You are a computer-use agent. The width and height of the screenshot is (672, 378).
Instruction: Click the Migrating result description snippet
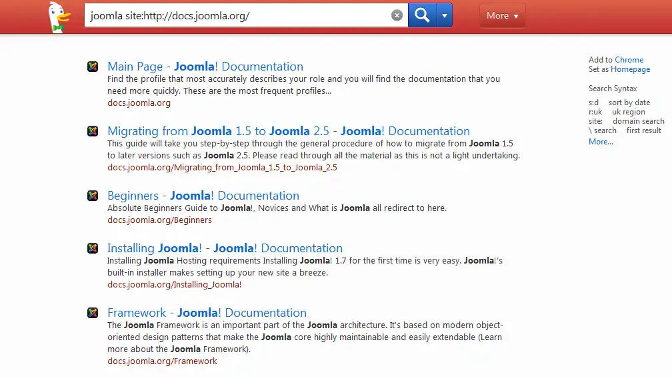tap(314, 149)
